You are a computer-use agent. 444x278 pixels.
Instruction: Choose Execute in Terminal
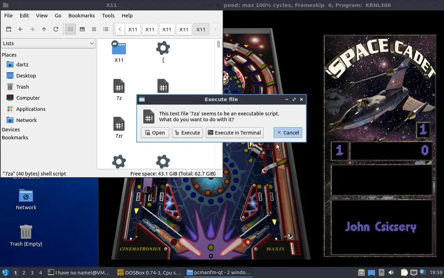[234, 132]
